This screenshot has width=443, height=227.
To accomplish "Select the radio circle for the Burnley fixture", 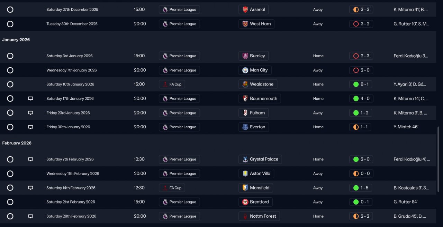I will 10,56.
